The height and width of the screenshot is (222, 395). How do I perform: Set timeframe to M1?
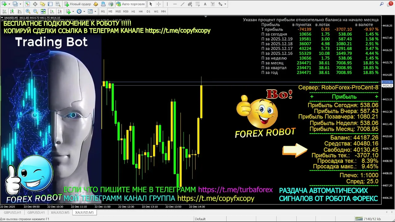103,11
